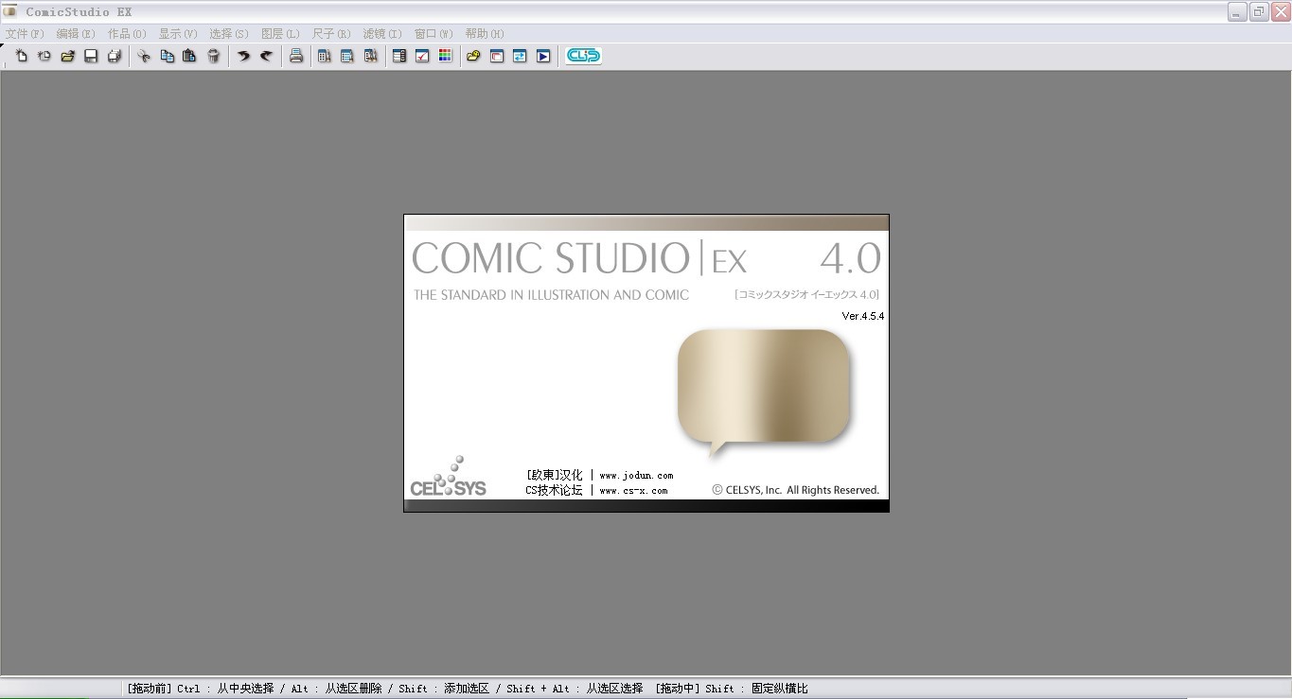1292x699 pixels.
Task: Click the Ver.4.5.4 version text
Action: pyautogui.click(x=863, y=316)
